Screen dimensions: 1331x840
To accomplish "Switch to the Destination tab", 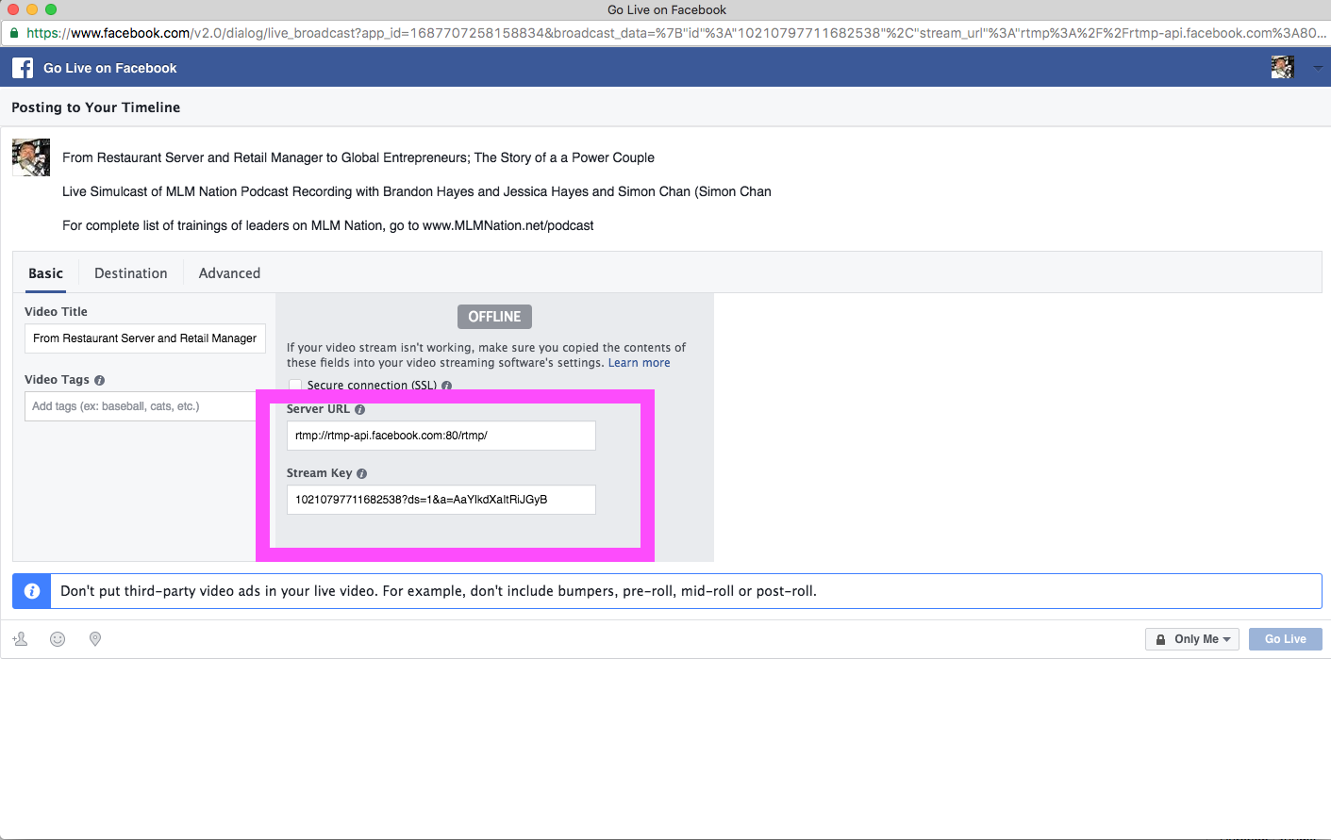I will point(130,272).
